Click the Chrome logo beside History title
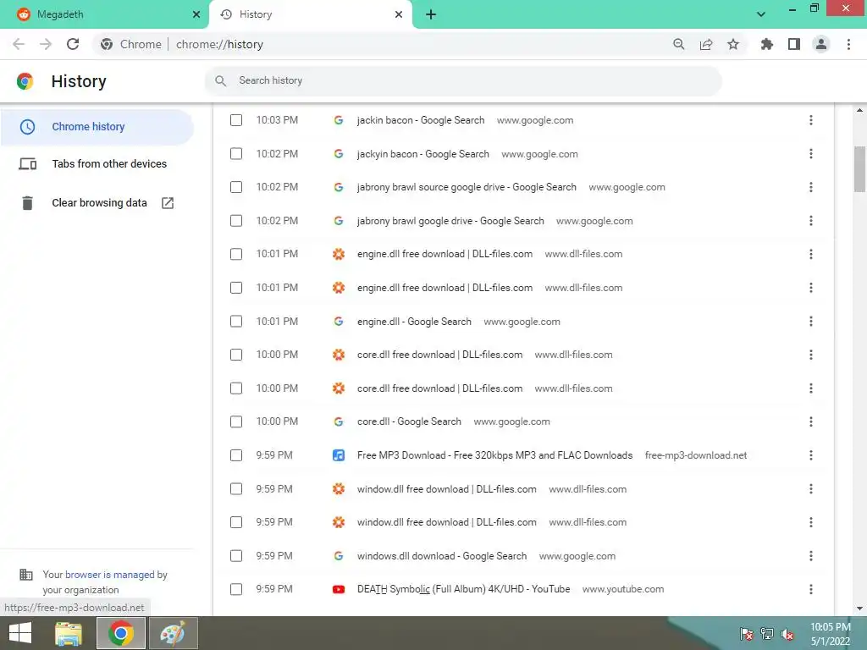The height and width of the screenshot is (650, 867). [25, 81]
